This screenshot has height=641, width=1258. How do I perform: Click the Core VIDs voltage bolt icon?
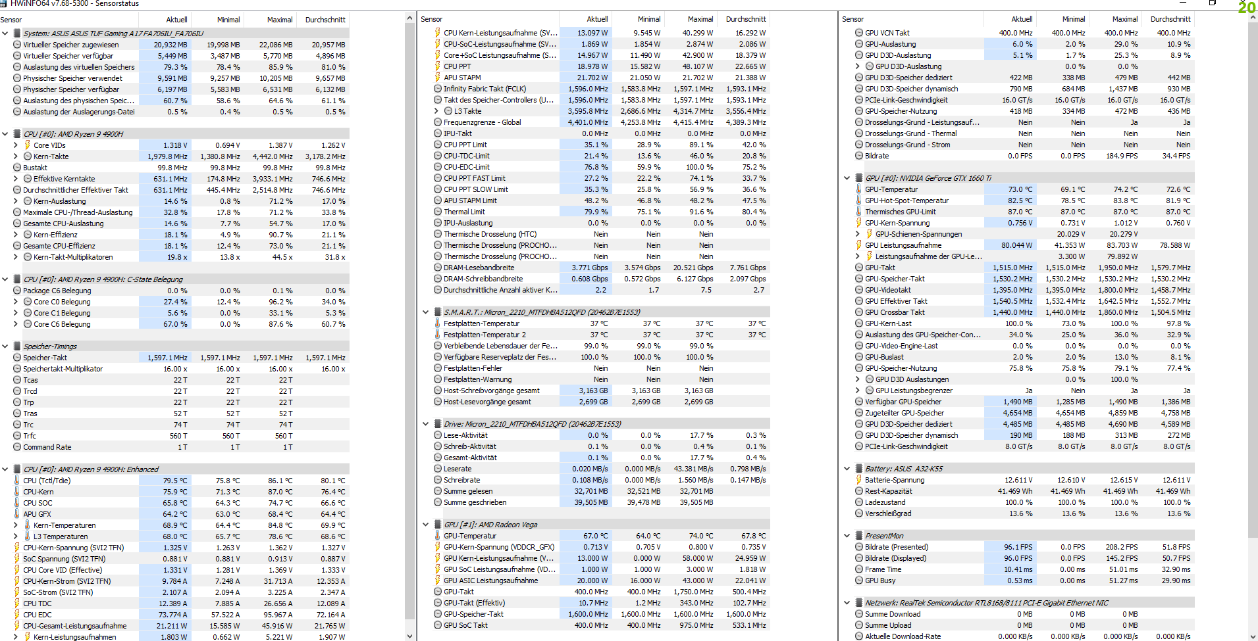[x=28, y=145]
